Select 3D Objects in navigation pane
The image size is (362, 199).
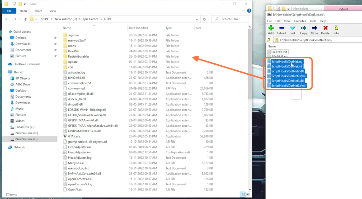click(x=23, y=78)
